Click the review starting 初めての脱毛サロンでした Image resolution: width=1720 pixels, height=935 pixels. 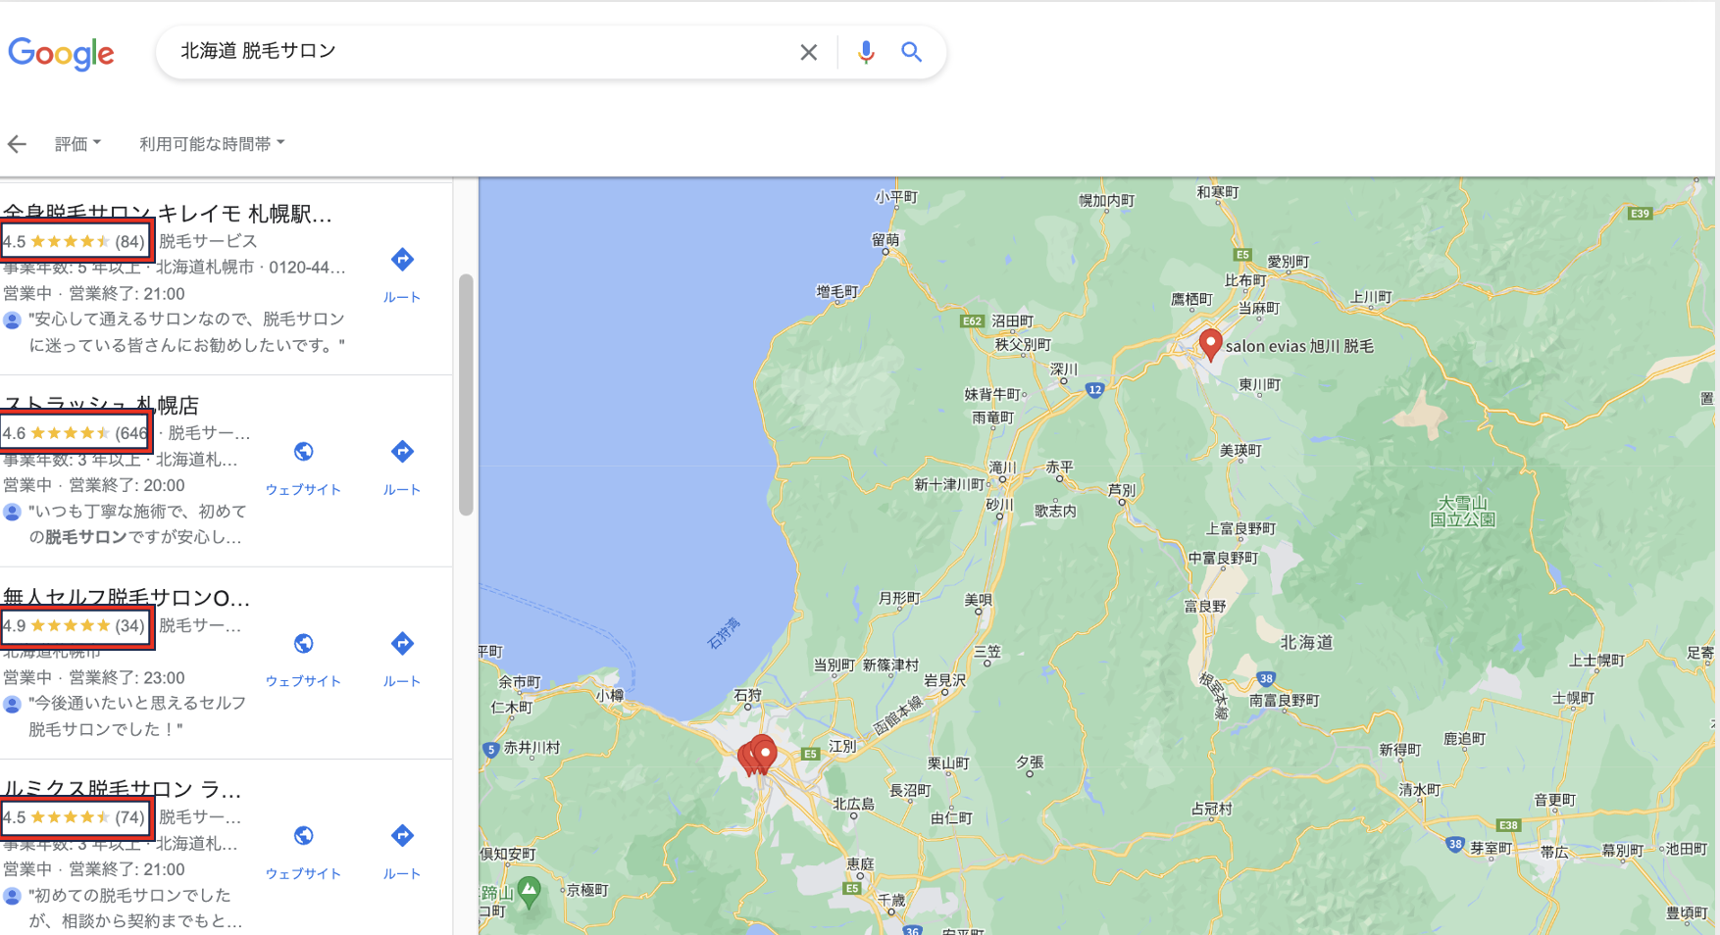point(135,909)
